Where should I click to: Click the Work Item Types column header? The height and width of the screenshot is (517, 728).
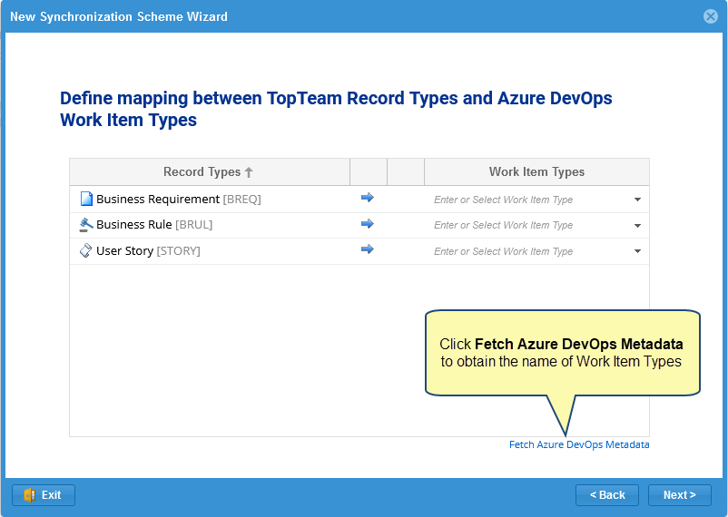536,172
